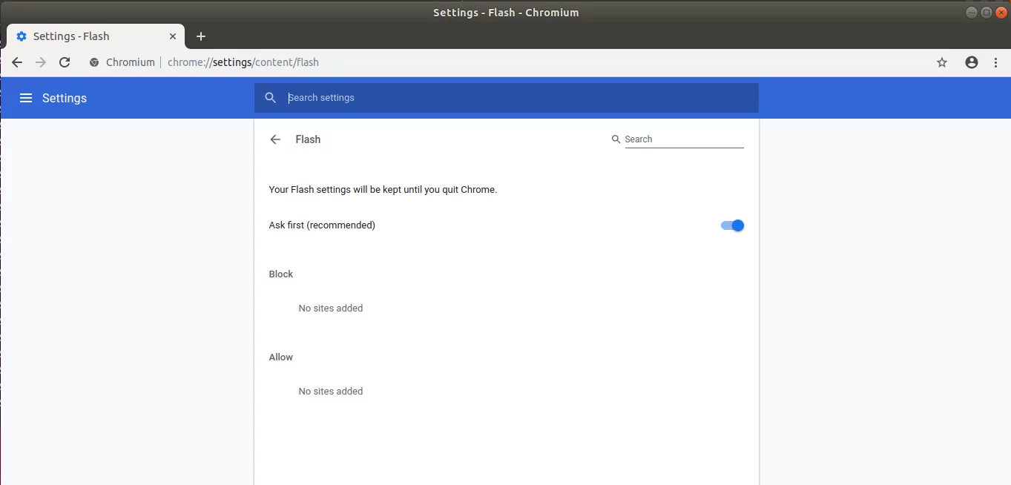The image size is (1011, 485).
Task: Click the Chromium site info icon
Action: tap(94, 62)
